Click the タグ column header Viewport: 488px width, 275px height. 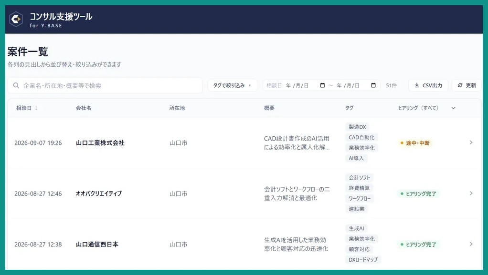pos(349,108)
